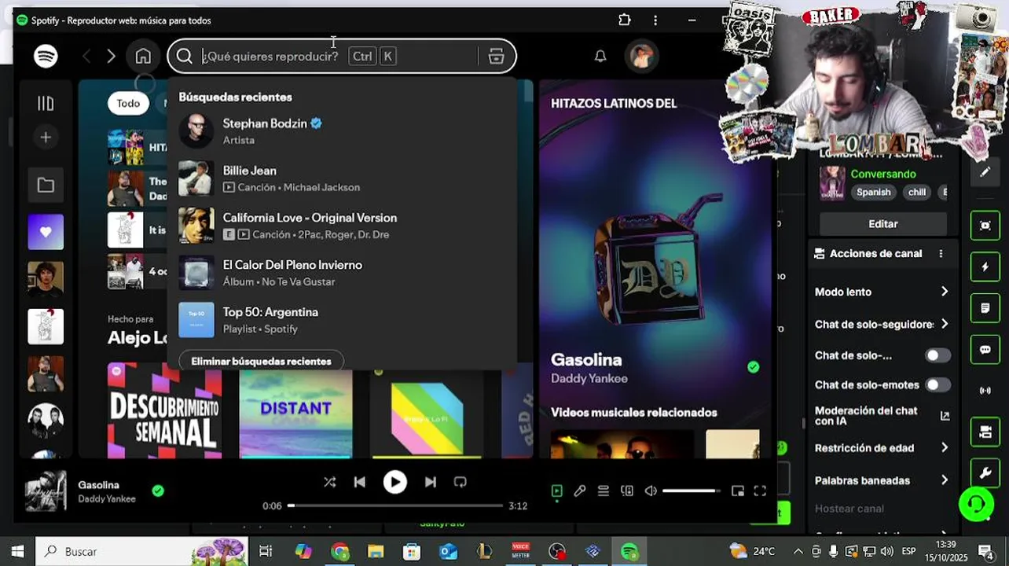Go forward with the navigation arrow
The height and width of the screenshot is (566, 1009).
tap(111, 56)
